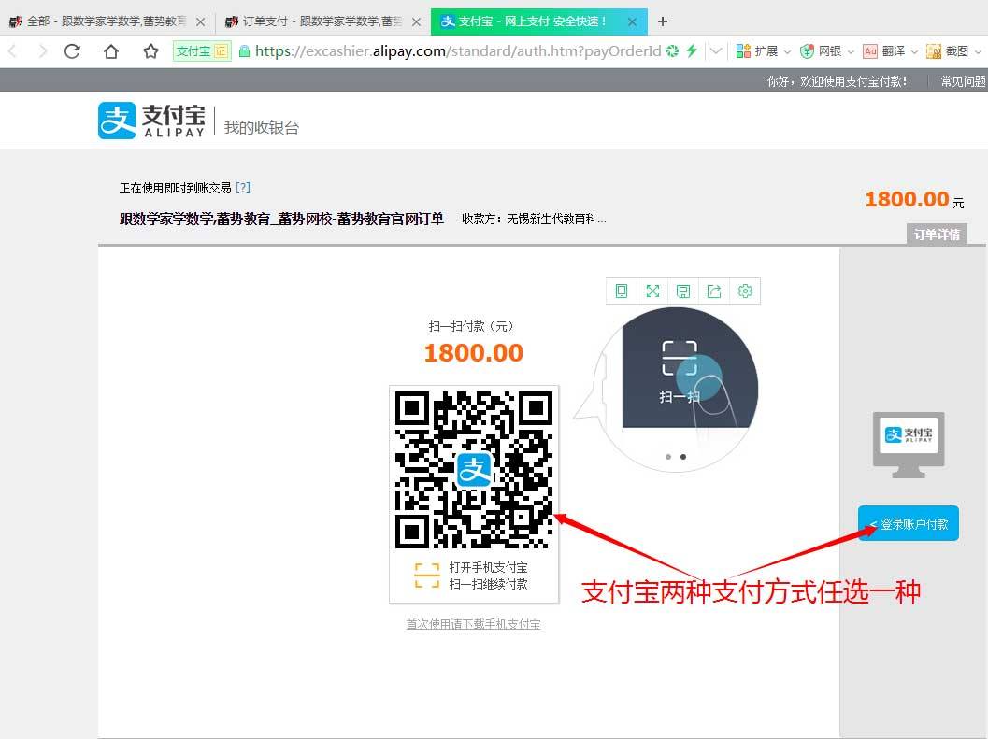Click the scan-frame icon beside 打开手机支付宝

(426, 576)
